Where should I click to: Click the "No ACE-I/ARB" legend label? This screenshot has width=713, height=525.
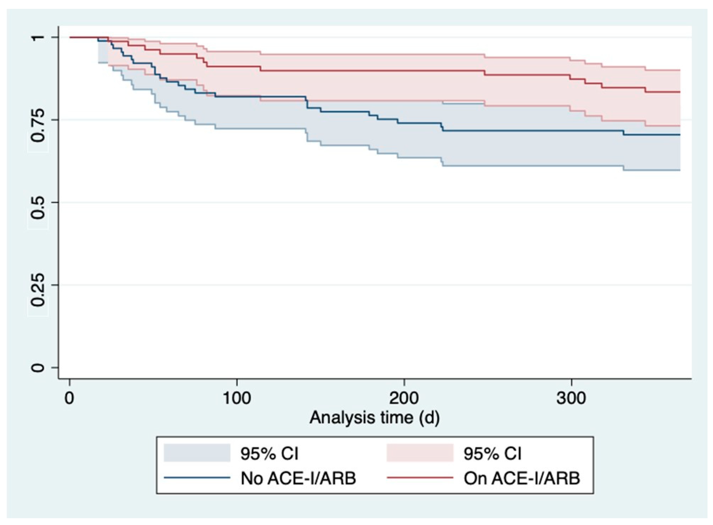click(298, 478)
